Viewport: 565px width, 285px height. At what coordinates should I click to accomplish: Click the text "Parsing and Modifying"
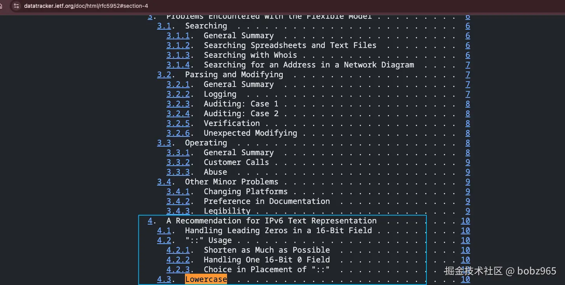[234, 75]
